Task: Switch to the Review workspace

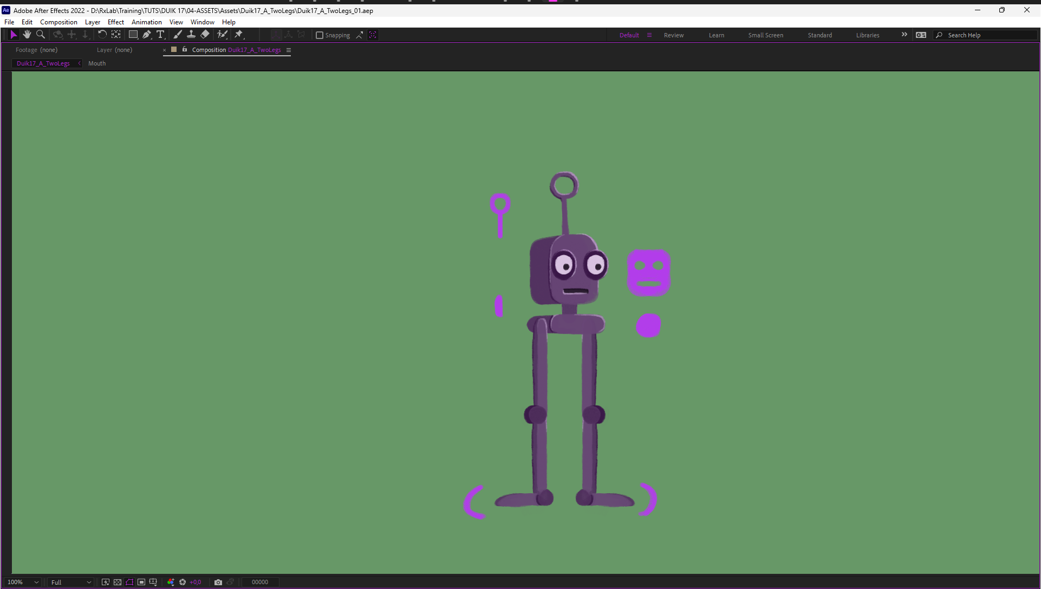Action: (x=673, y=35)
